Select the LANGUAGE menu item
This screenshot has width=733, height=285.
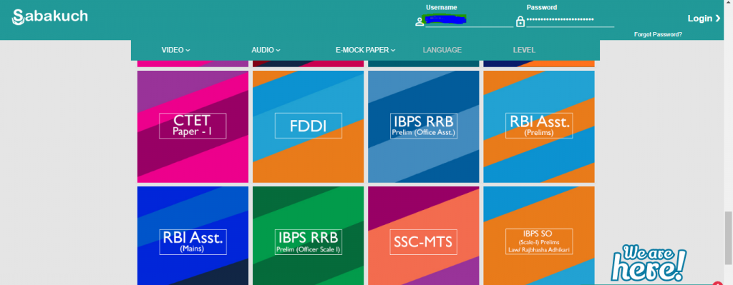pos(442,50)
